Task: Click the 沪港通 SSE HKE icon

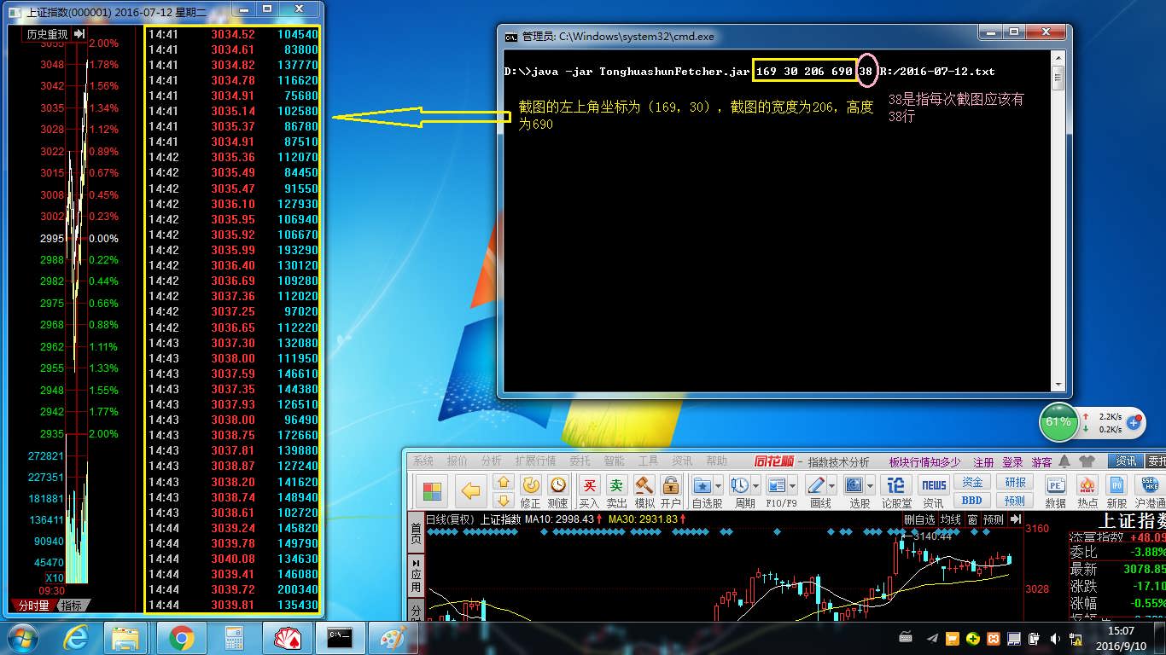Action: pos(1149,485)
